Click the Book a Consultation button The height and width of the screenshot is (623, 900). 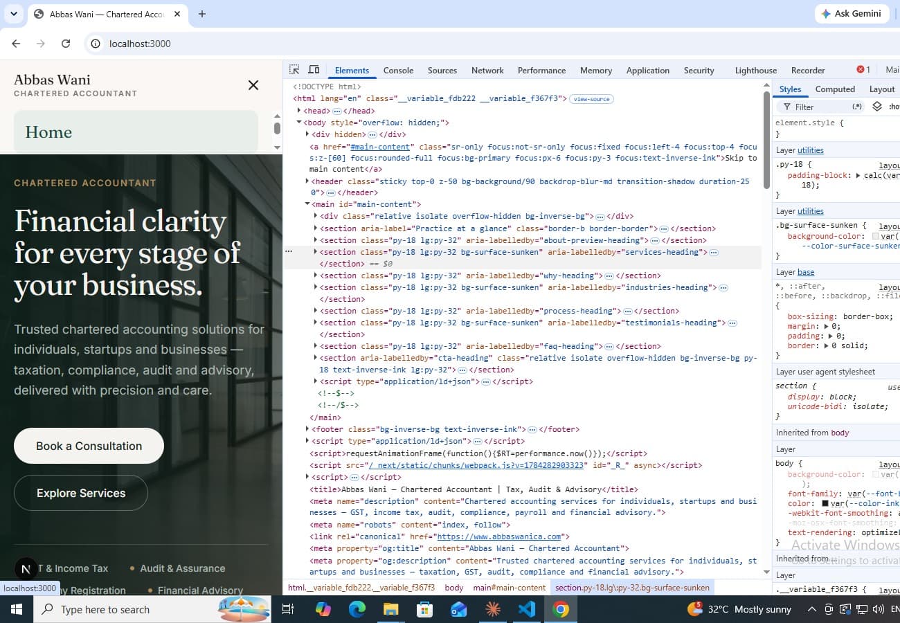(89, 446)
